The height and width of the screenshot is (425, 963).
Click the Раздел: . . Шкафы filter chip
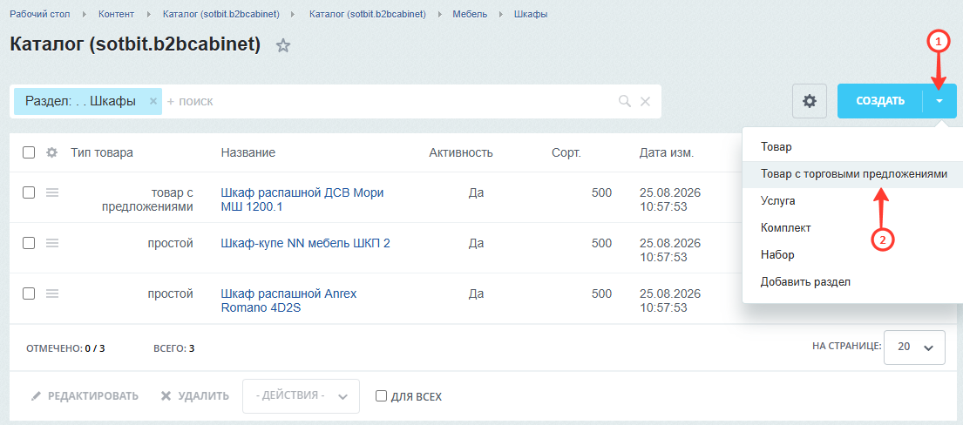80,101
